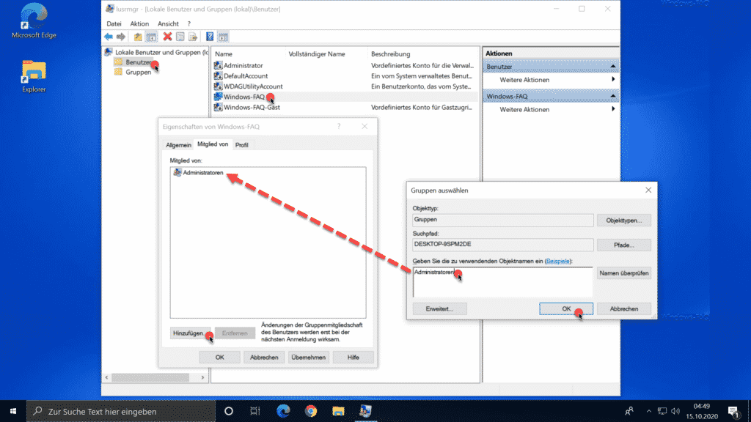Select the Administrator user icon
Screen dimensions: 751x422
pos(218,65)
